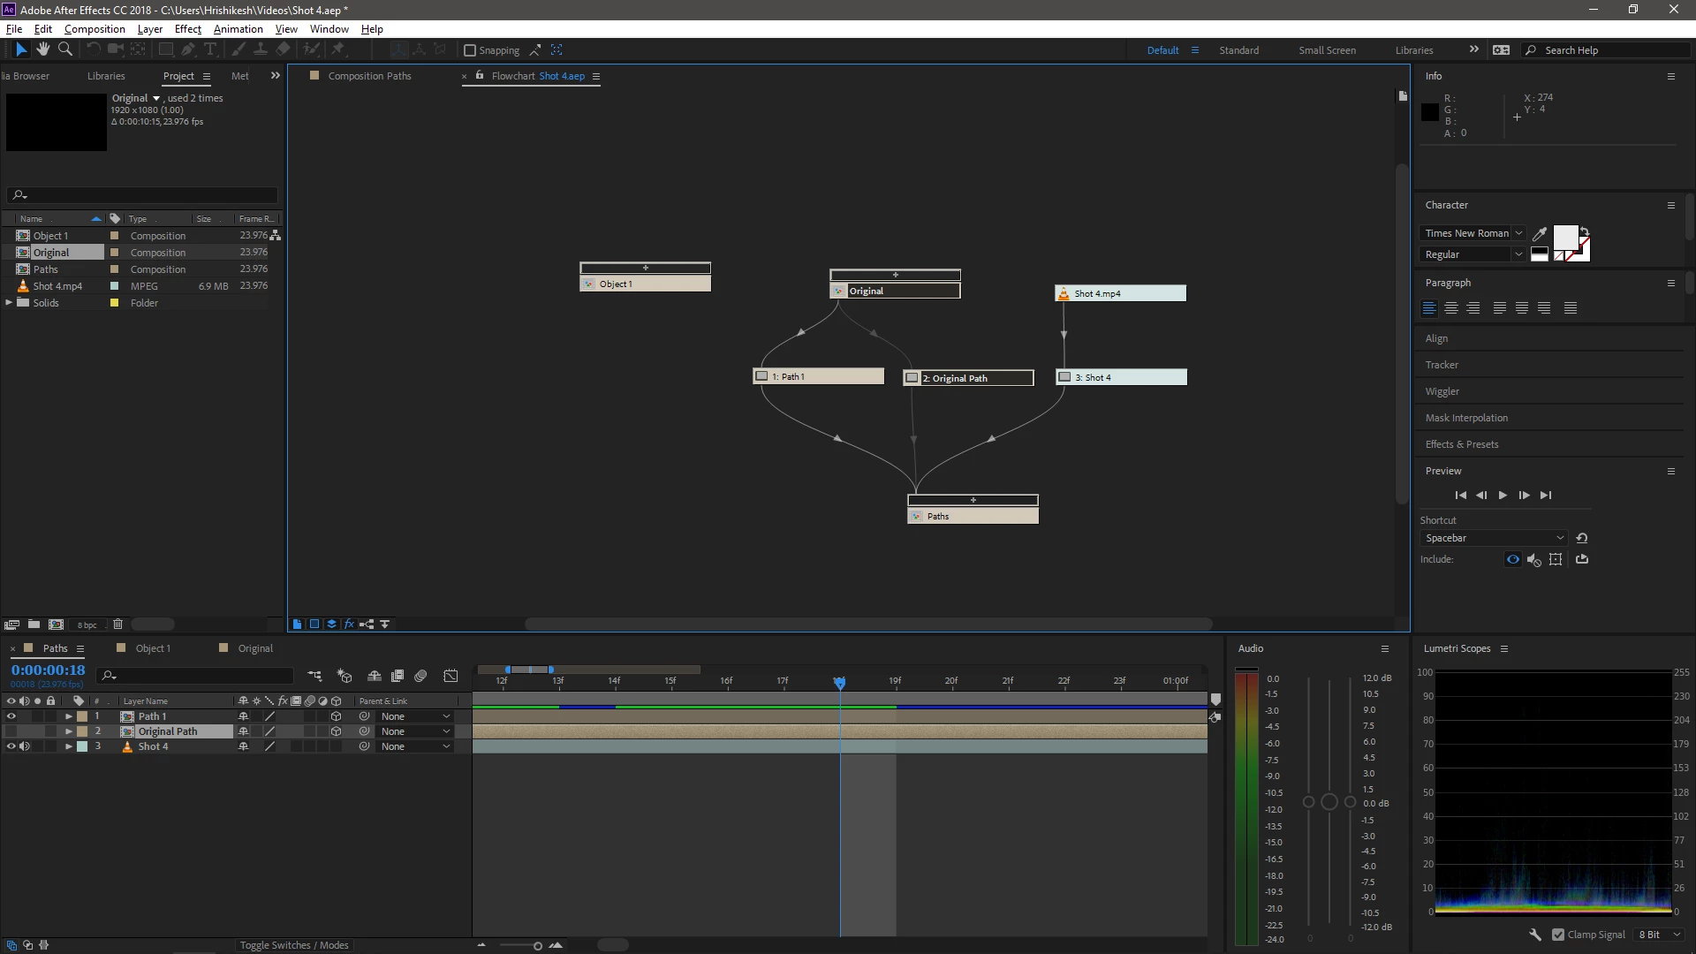Play the preview
1696x954 pixels.
1503,496
